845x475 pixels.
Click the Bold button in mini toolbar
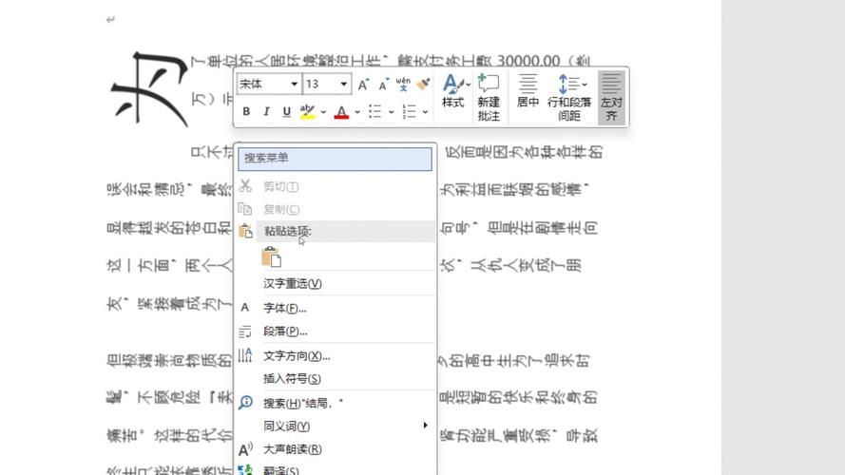point(246,111)
